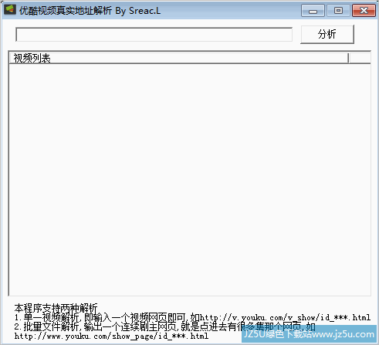Click the window title 优酷视频真实地址解析 By Sreac.L

(90, 11)
